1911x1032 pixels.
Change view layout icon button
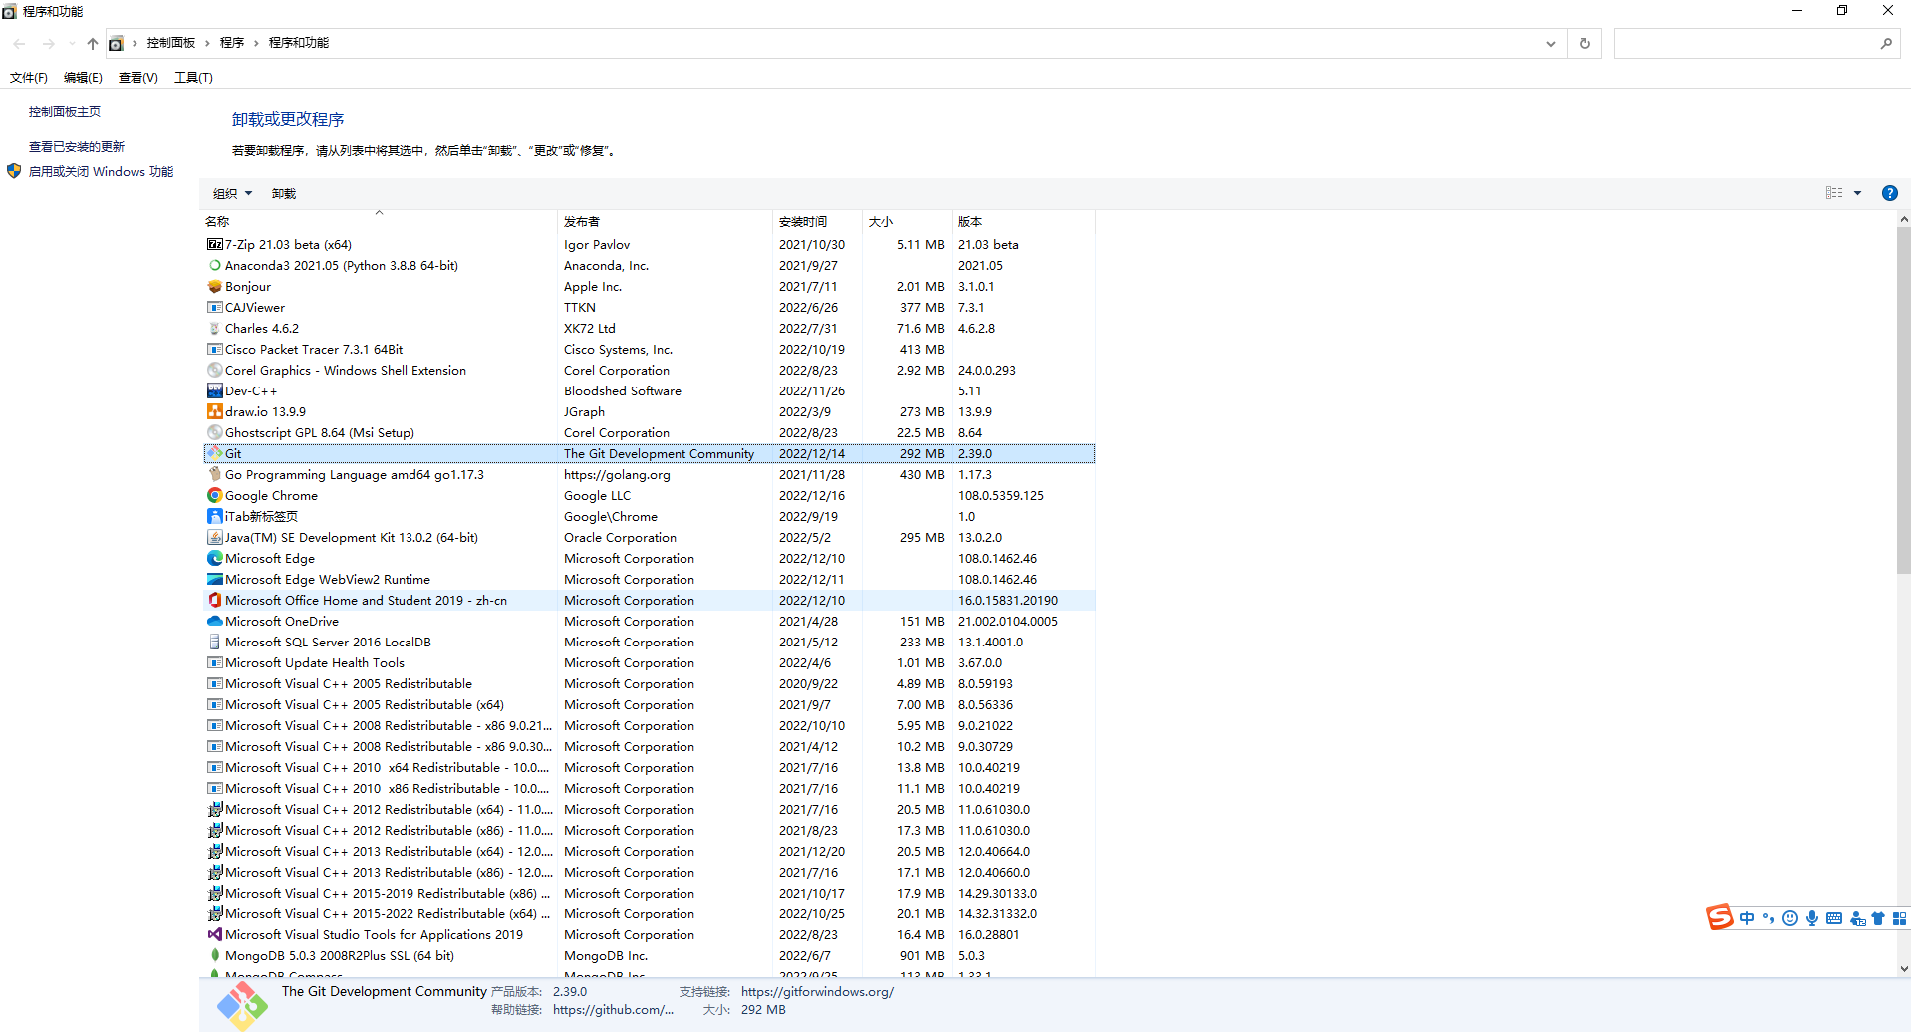[1834, 193]
